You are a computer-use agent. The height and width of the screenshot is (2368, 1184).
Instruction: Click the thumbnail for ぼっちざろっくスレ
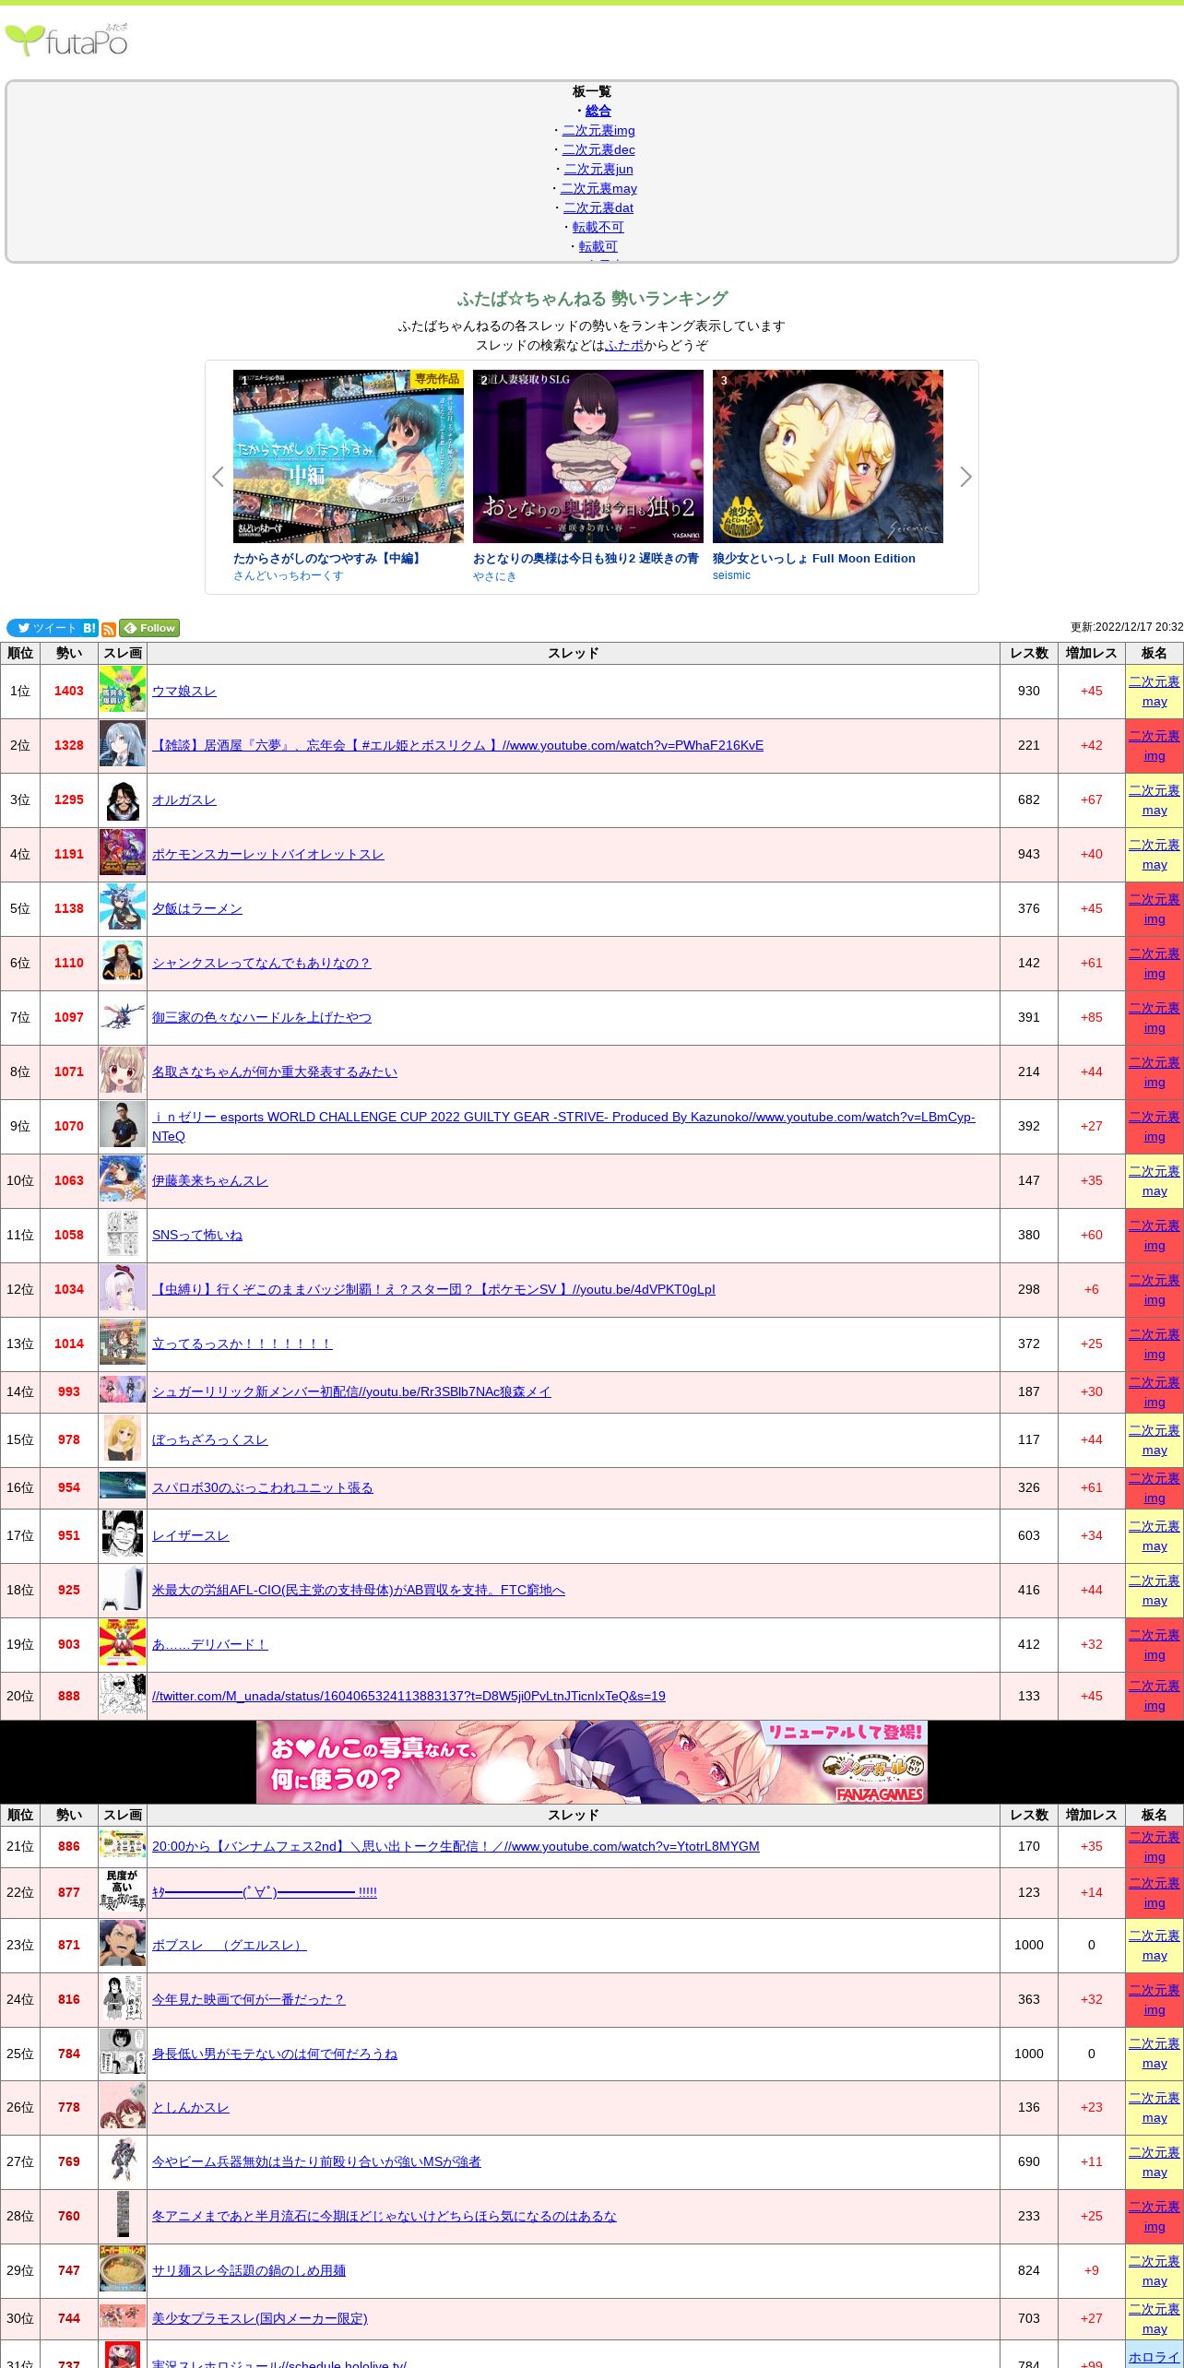point(123,1439)
